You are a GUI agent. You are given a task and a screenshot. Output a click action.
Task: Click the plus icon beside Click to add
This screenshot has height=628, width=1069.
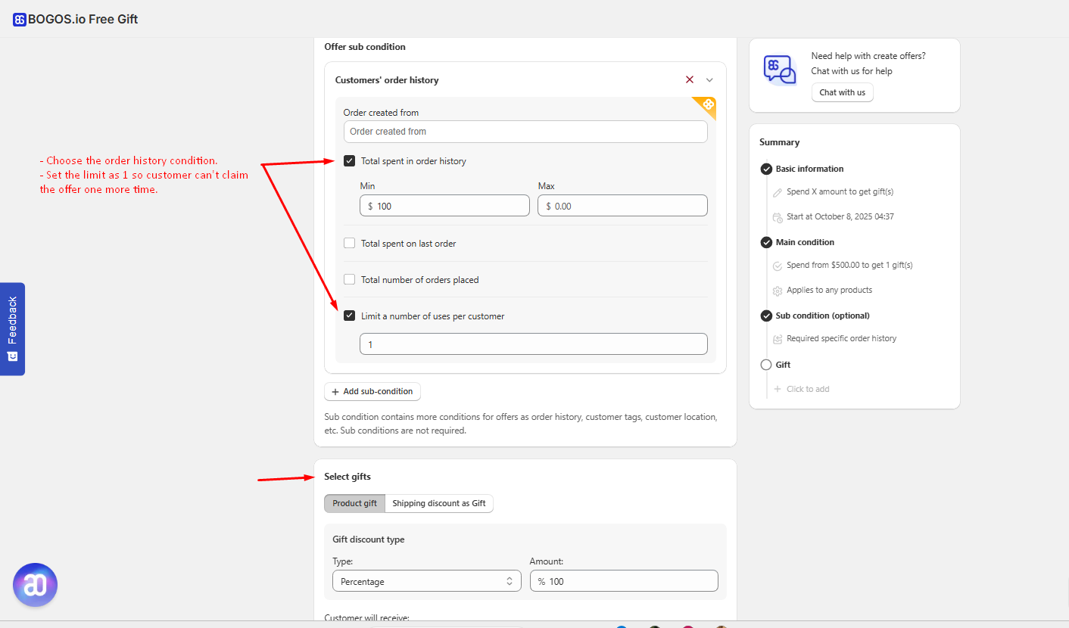tap(778, 389)
